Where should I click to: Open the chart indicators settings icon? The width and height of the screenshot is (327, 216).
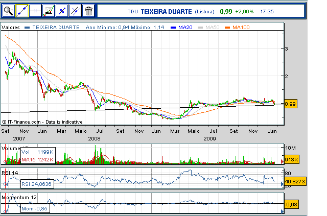click(49, 10)
